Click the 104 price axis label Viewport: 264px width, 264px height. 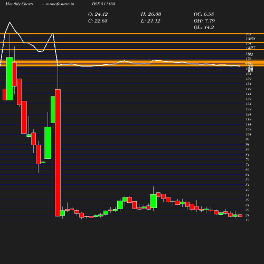(x=248, y=135)
